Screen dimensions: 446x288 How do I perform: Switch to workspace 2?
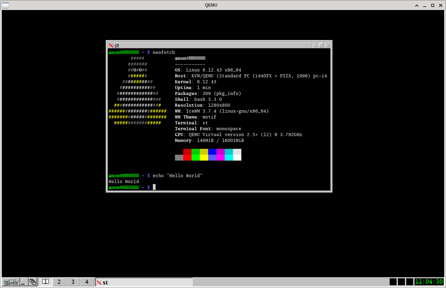tap(59, 282)
